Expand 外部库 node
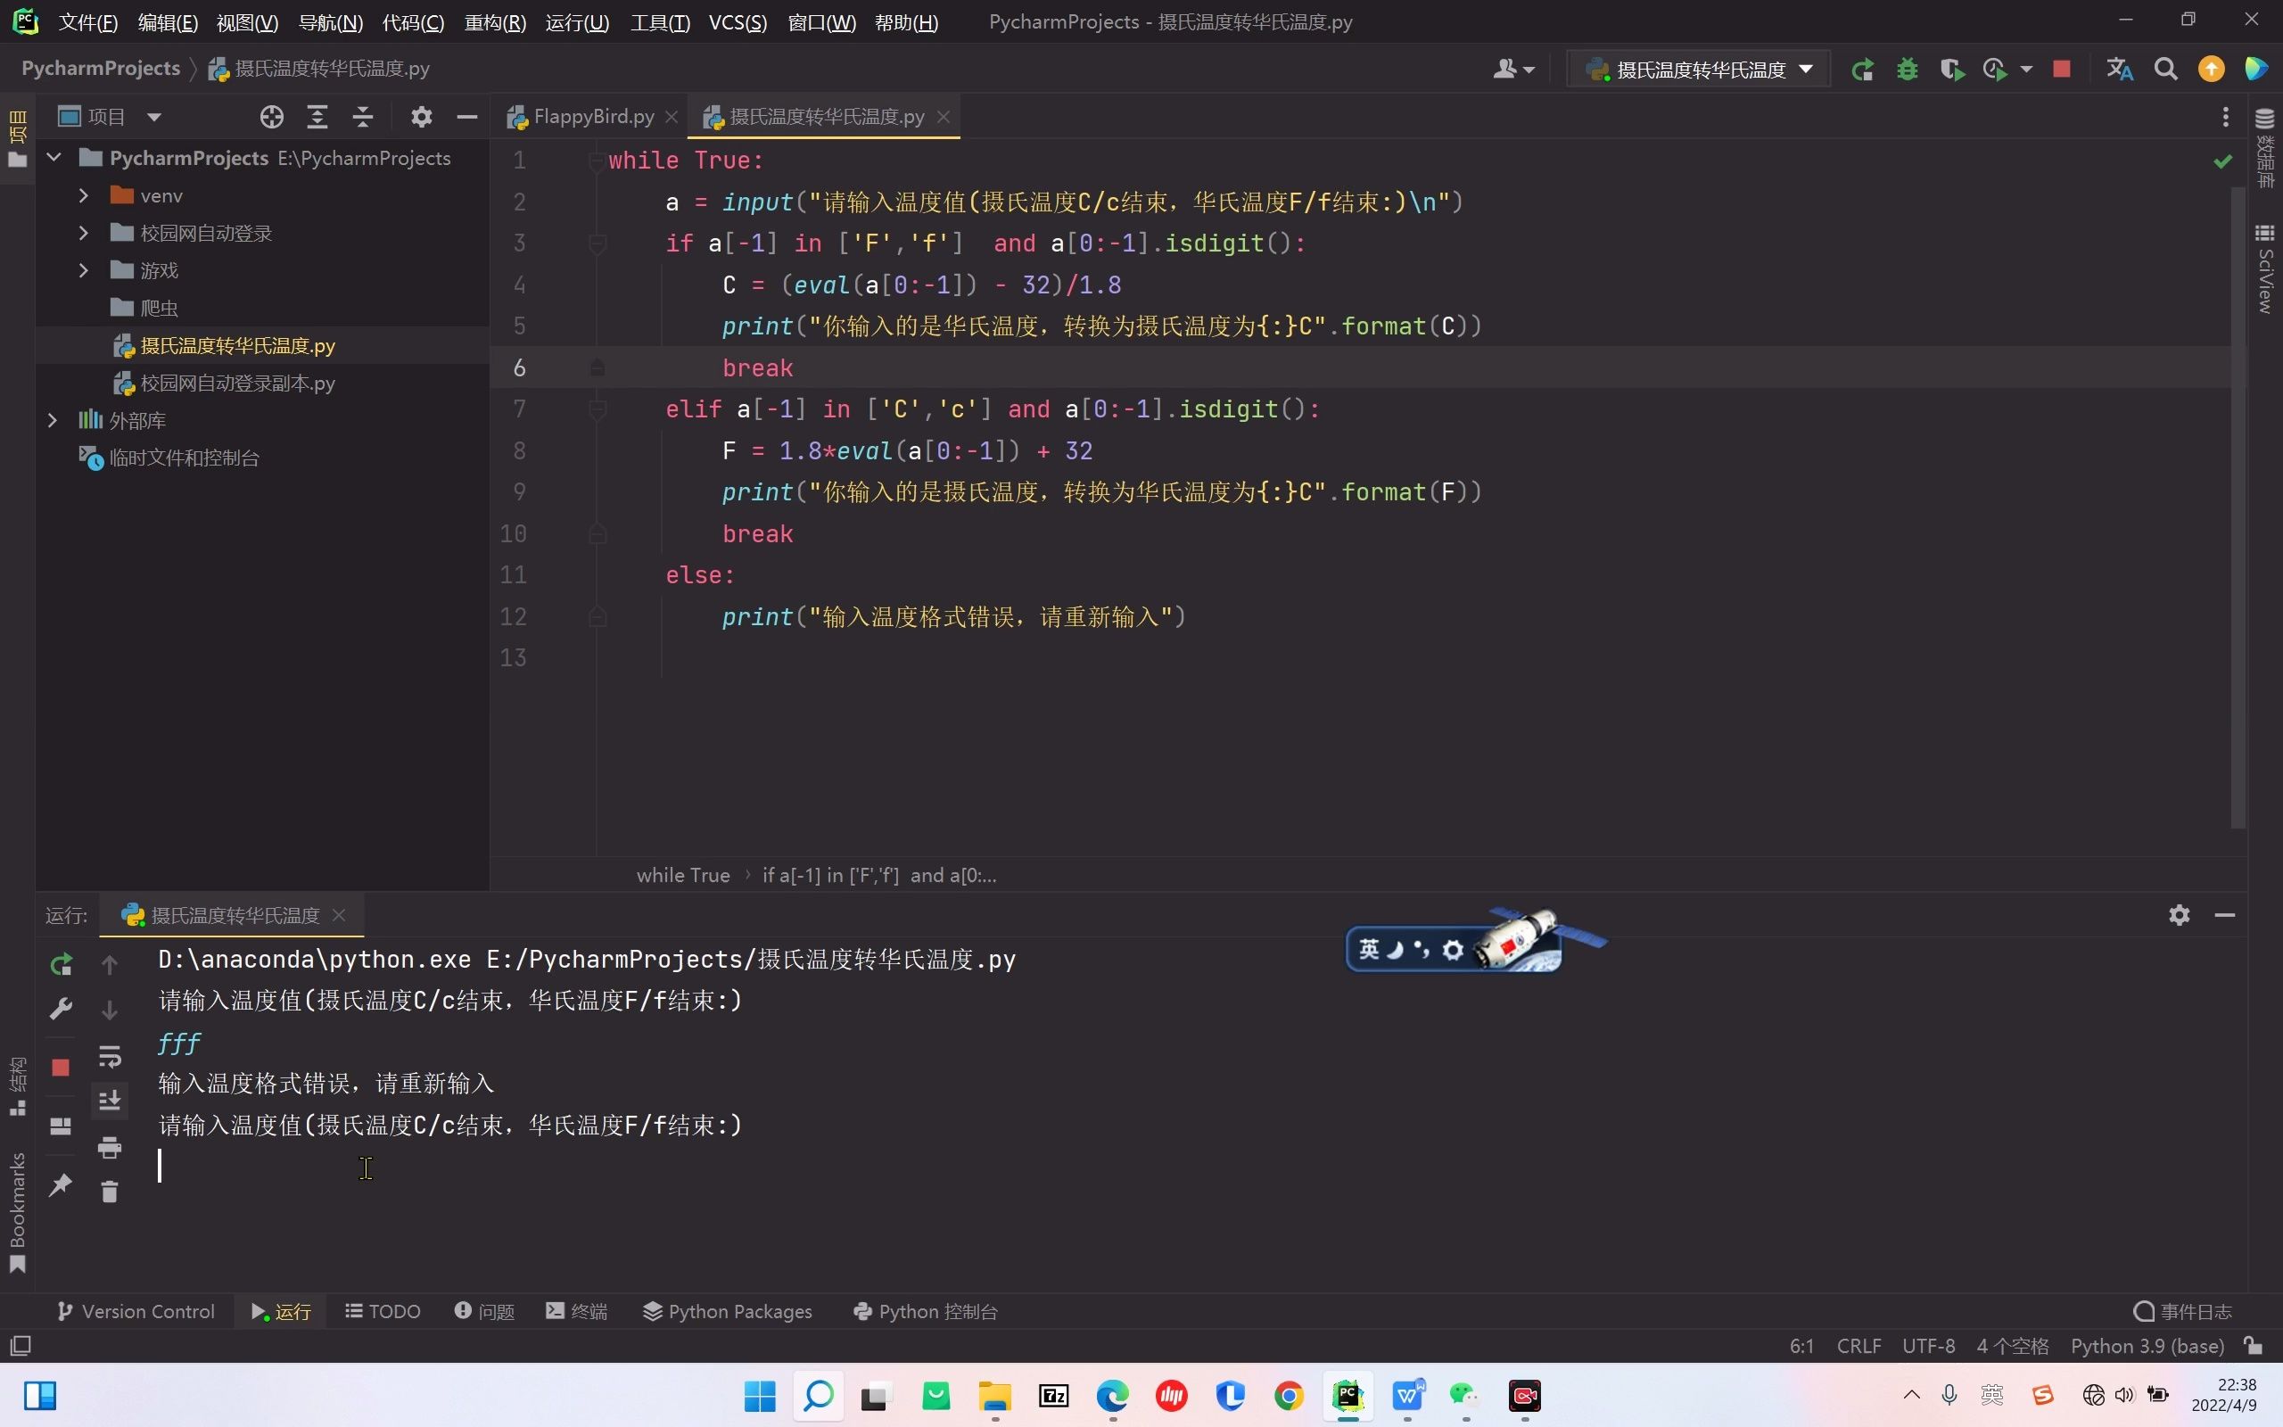2283x1427 pixels. [53, 420]
